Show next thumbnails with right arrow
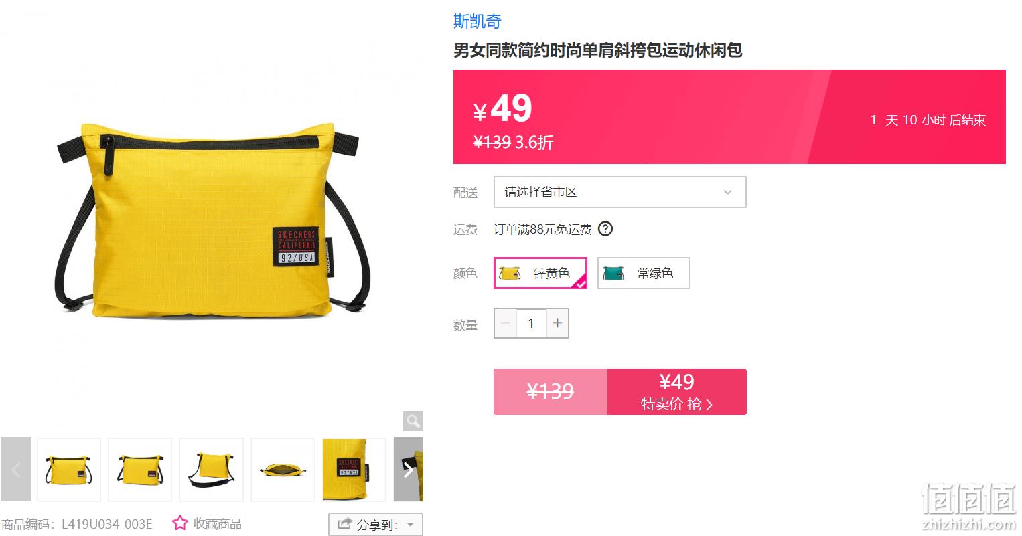The width and height of the screenshot is (1022, 536). (x=409, y=469)
